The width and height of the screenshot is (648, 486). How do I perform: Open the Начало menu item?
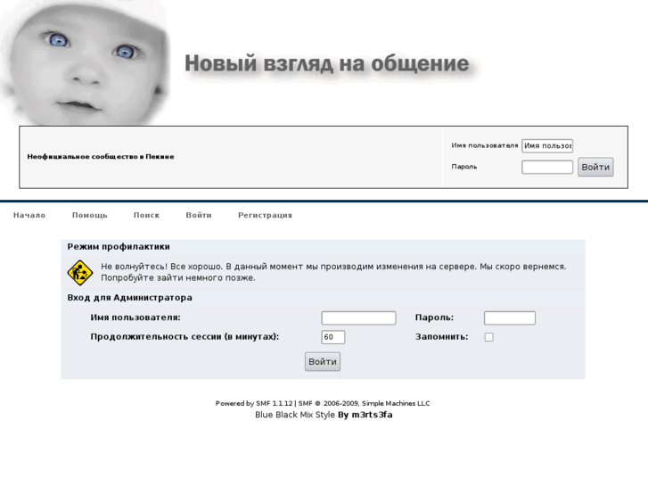pyautogui.click(x=29, y=215)
